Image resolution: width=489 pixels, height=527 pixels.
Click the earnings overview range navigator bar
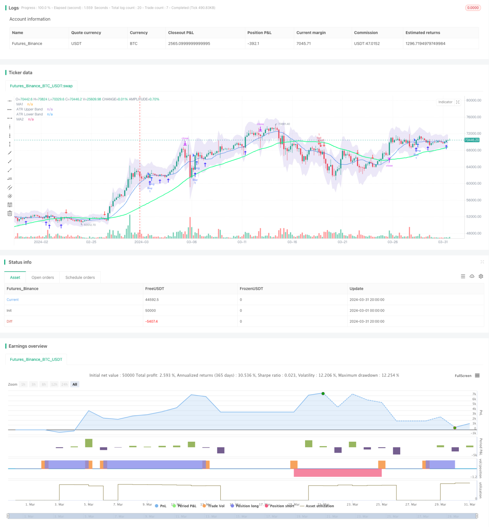pyautogui.click(x=242, y=516)
